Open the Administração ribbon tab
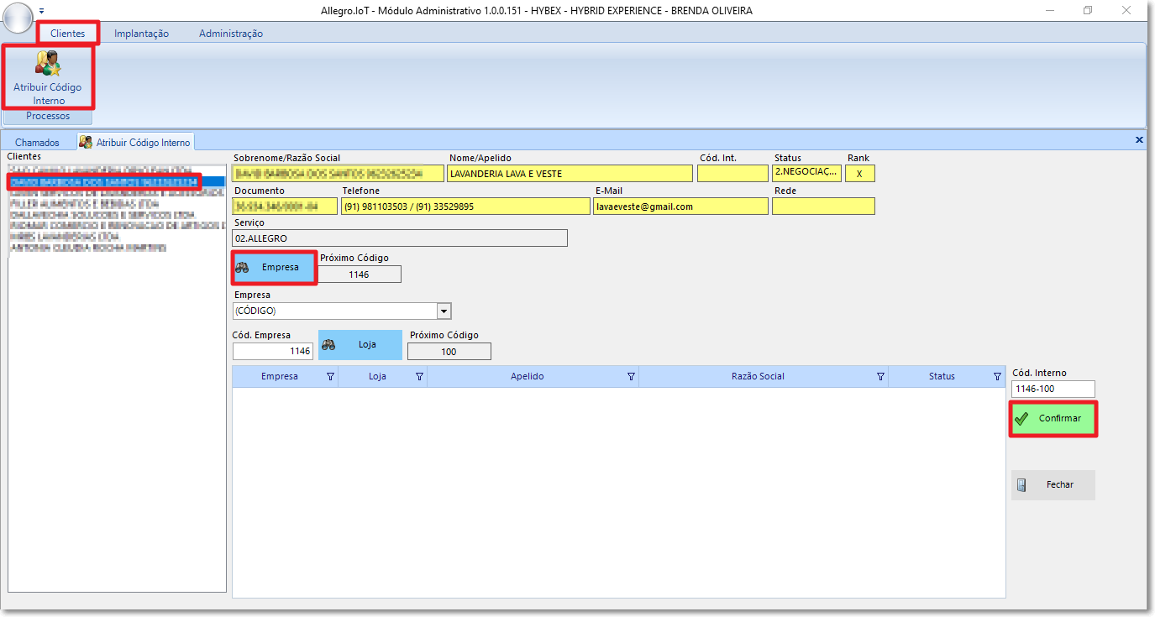 tap(231, 34)
